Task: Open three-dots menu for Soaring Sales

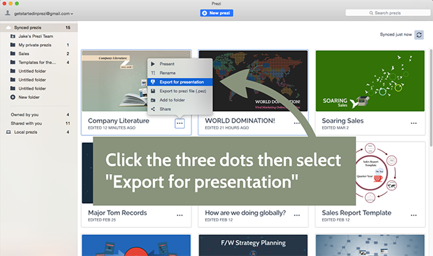Action: click(413, 123)
